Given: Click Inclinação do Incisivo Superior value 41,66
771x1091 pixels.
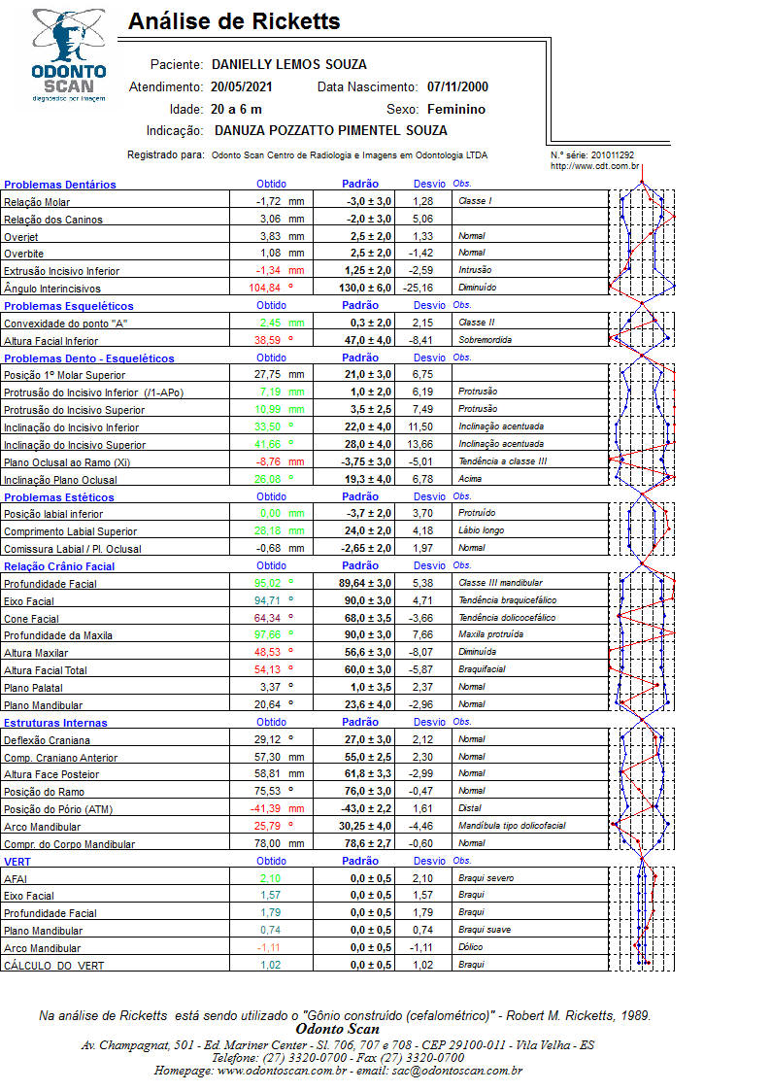Looking at the screenshot, I should click(x=268, y=444).
